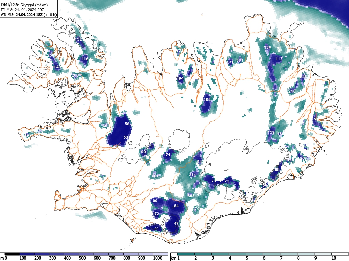The width and height of the screenshot is (349, 261).
Task: Click the visibility value 64 on the map
Action: pyautogui.click(x=176, y=206)
